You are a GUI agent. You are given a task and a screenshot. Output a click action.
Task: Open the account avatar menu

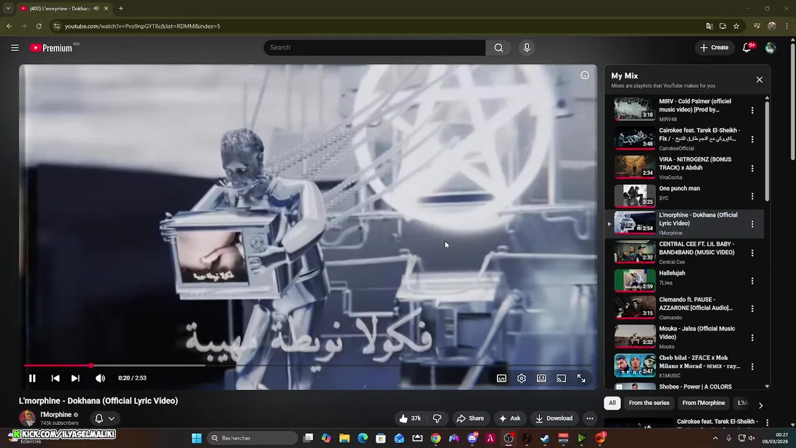[771, 48]
